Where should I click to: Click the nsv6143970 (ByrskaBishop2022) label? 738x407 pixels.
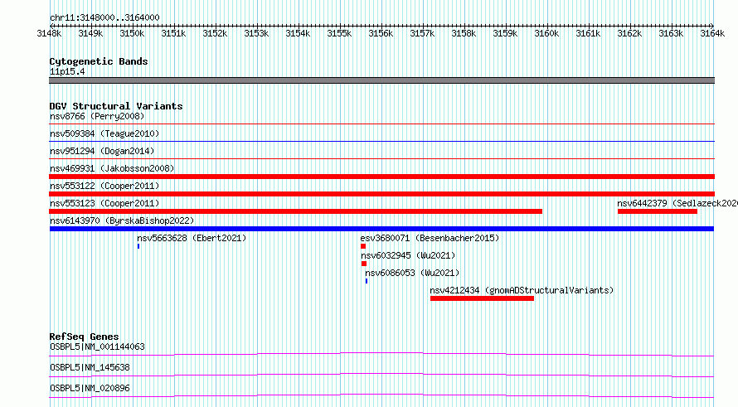point(122,220)
